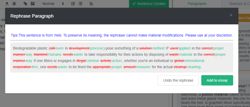Image resolution: width=250 pixels, height=107 pixels.
Task: Click the suggested word 'criminal'
Action: [92, 61]
